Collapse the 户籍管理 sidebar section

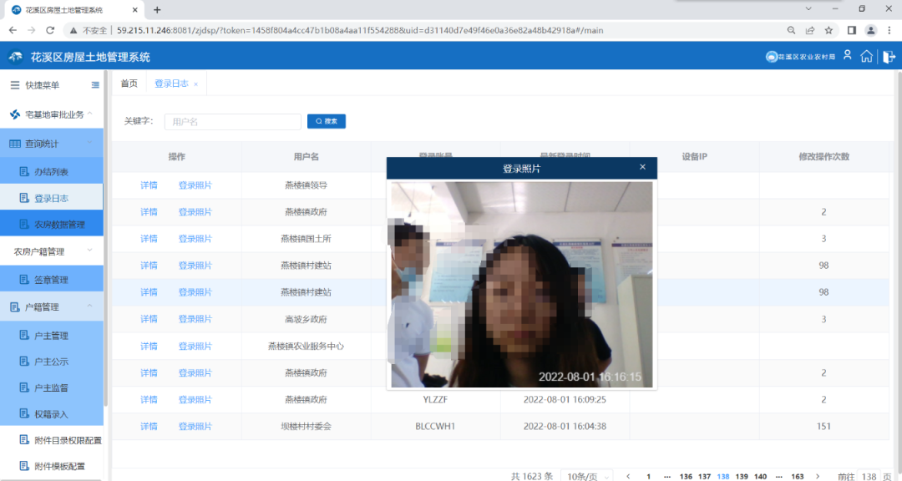(90, 306)
